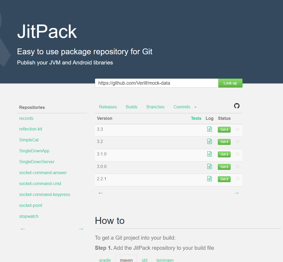Click inside the repository URL input field
Image resolution: width=283 pixels, height=262 pixels.
(156, 83)
